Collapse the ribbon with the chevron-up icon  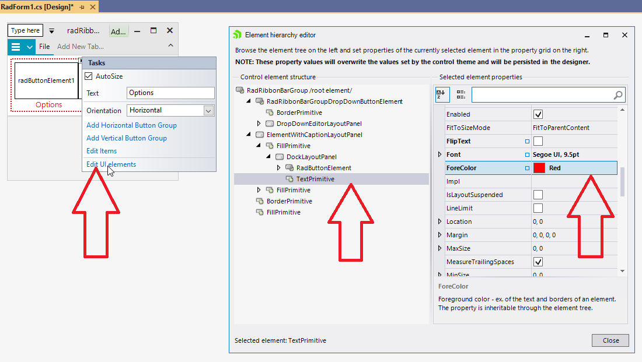tap(171, 45)
